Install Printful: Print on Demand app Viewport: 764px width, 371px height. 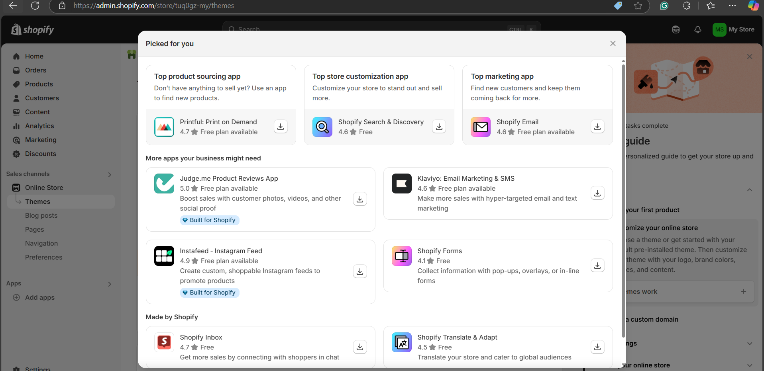coord(281,127)
